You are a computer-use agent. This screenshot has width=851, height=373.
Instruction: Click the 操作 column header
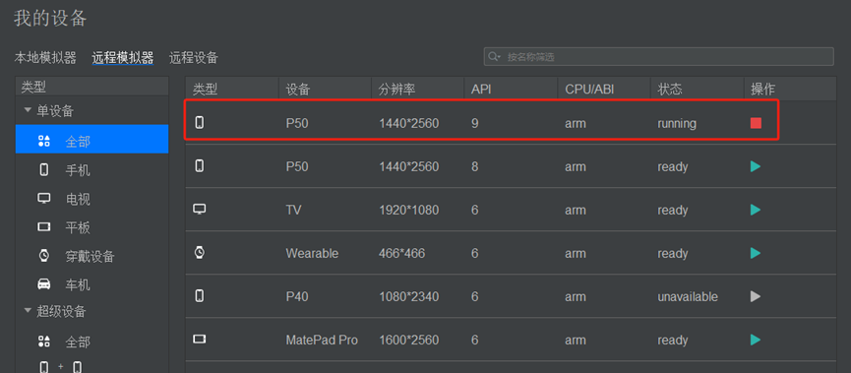[x=790, y=89]
